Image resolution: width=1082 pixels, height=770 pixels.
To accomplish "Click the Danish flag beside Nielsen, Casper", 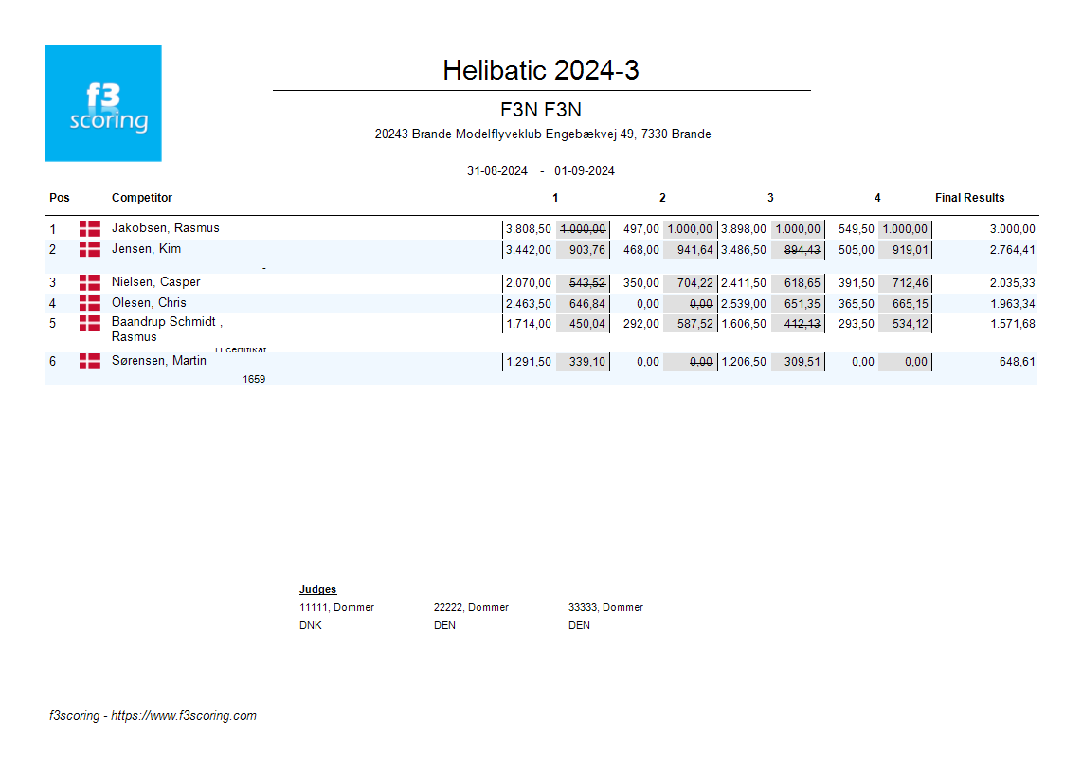I will coord(90,282).
